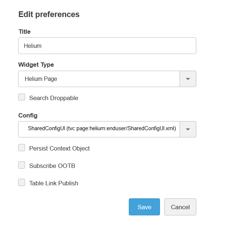The height and width of the screenshot is (227, 238).
Task: Enable the Search Droppable checkbox
Action: pyautogui.click(x=22, y=97)
